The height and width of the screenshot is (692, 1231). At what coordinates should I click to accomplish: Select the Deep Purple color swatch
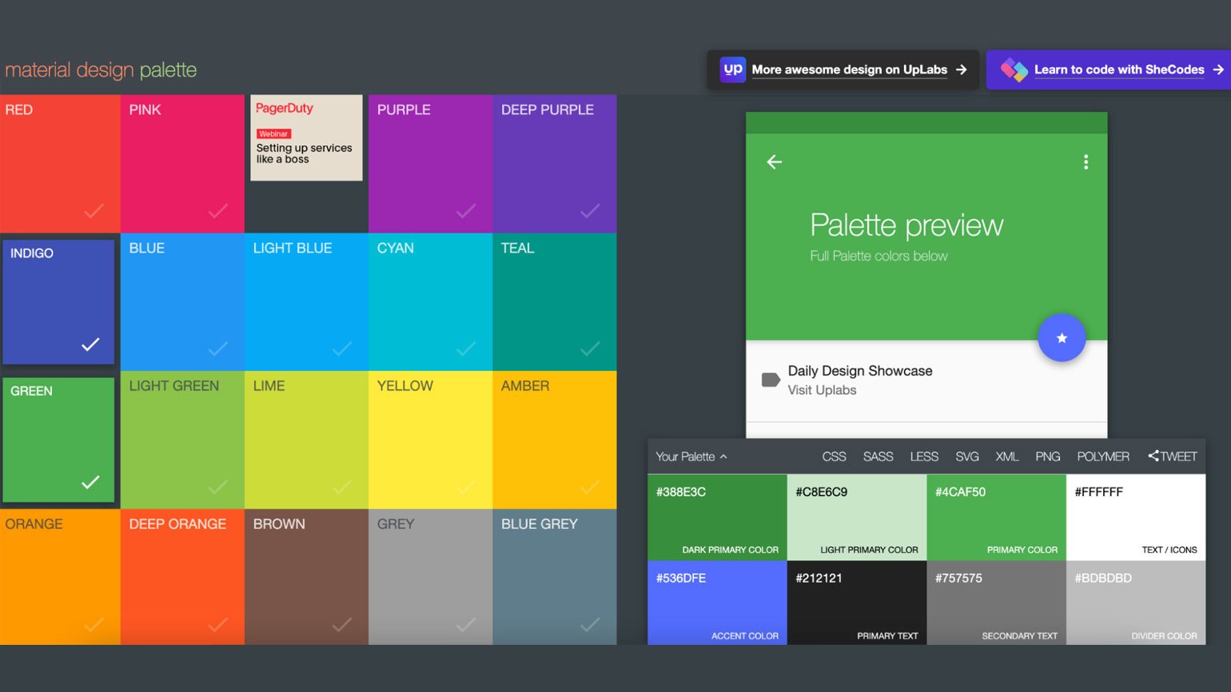554,164
